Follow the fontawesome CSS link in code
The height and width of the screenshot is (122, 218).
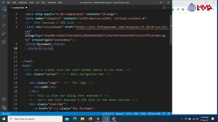click(122, 27)
